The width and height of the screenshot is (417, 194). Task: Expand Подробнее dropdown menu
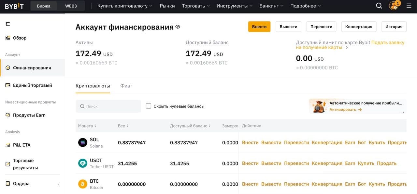tap(306, 6)
